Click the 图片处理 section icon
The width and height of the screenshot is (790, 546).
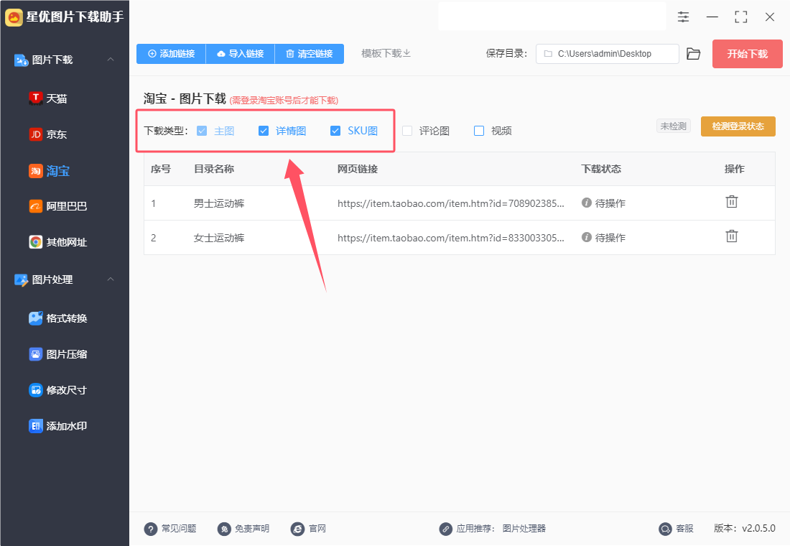(x=21, y=279)
